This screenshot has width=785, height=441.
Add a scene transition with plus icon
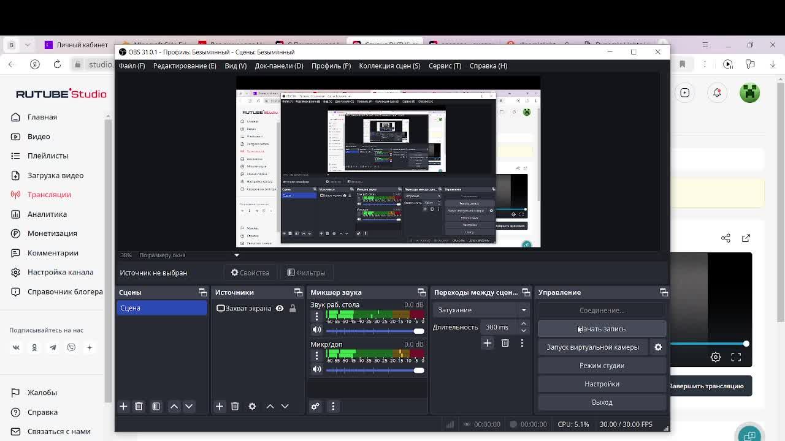point(487,343)
